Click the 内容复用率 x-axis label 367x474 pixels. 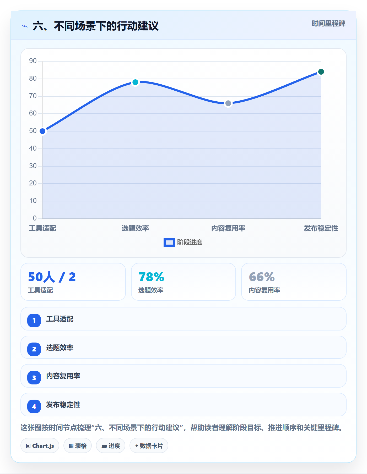tap(228, 228)
